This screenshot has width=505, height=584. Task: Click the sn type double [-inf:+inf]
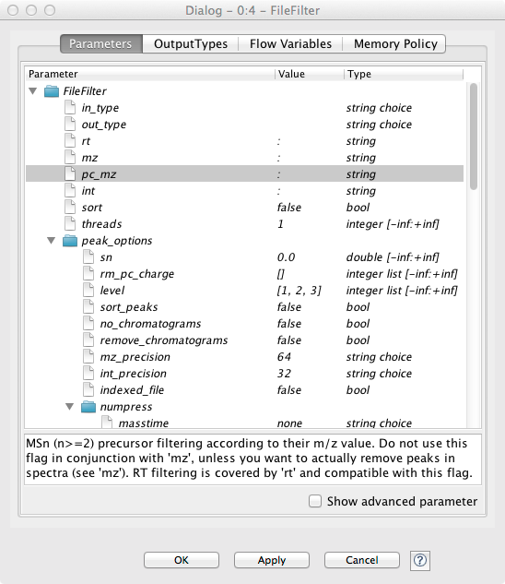[x=393, y=257]
